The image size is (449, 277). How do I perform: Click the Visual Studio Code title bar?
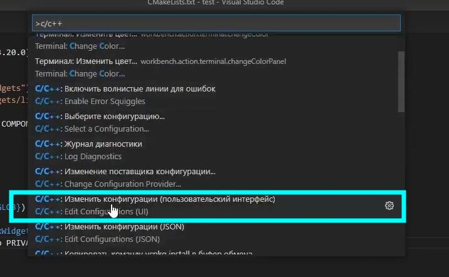pyautogui.click(x=224, y=4)
